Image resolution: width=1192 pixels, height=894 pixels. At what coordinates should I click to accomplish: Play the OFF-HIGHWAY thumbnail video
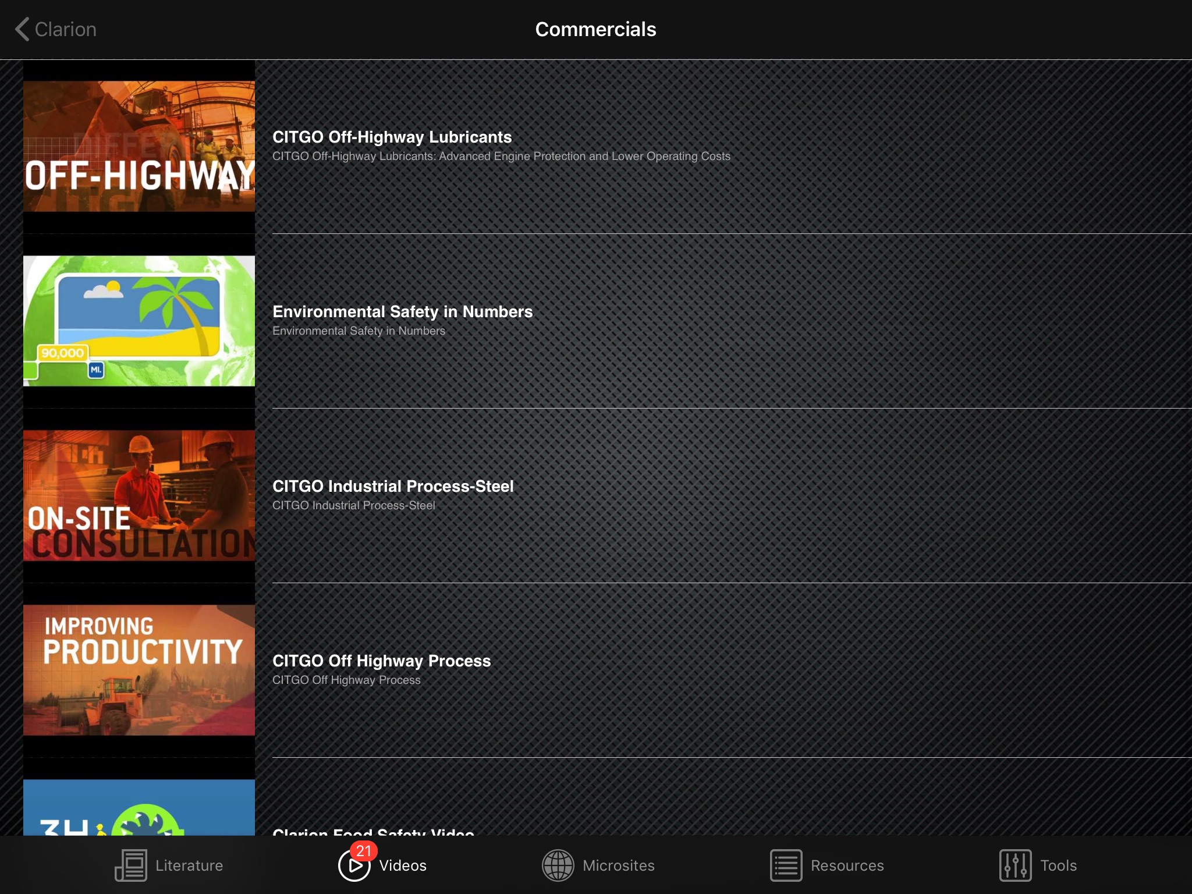coord(139,146)
